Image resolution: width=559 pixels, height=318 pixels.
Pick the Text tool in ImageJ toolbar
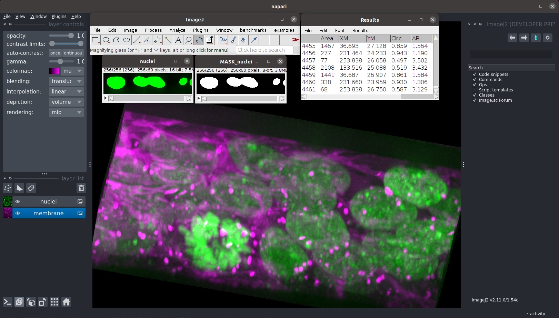[x=178, y=40]
